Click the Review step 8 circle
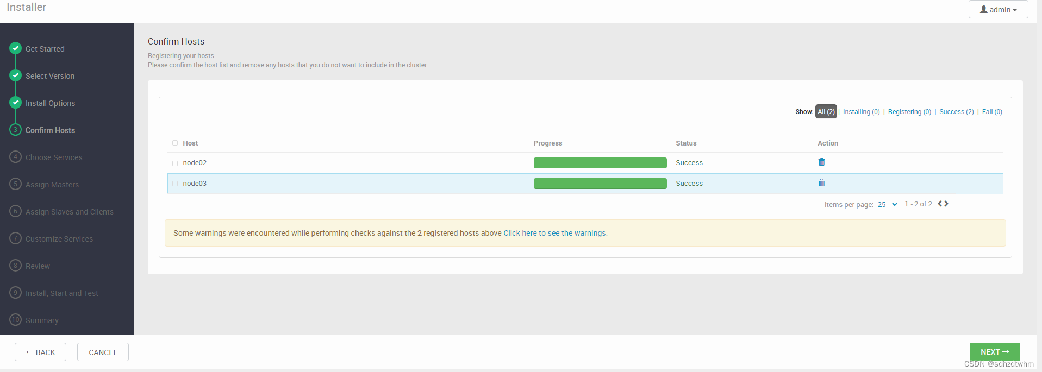Viewport: 1042px width, 372px height. pos(16,266)
